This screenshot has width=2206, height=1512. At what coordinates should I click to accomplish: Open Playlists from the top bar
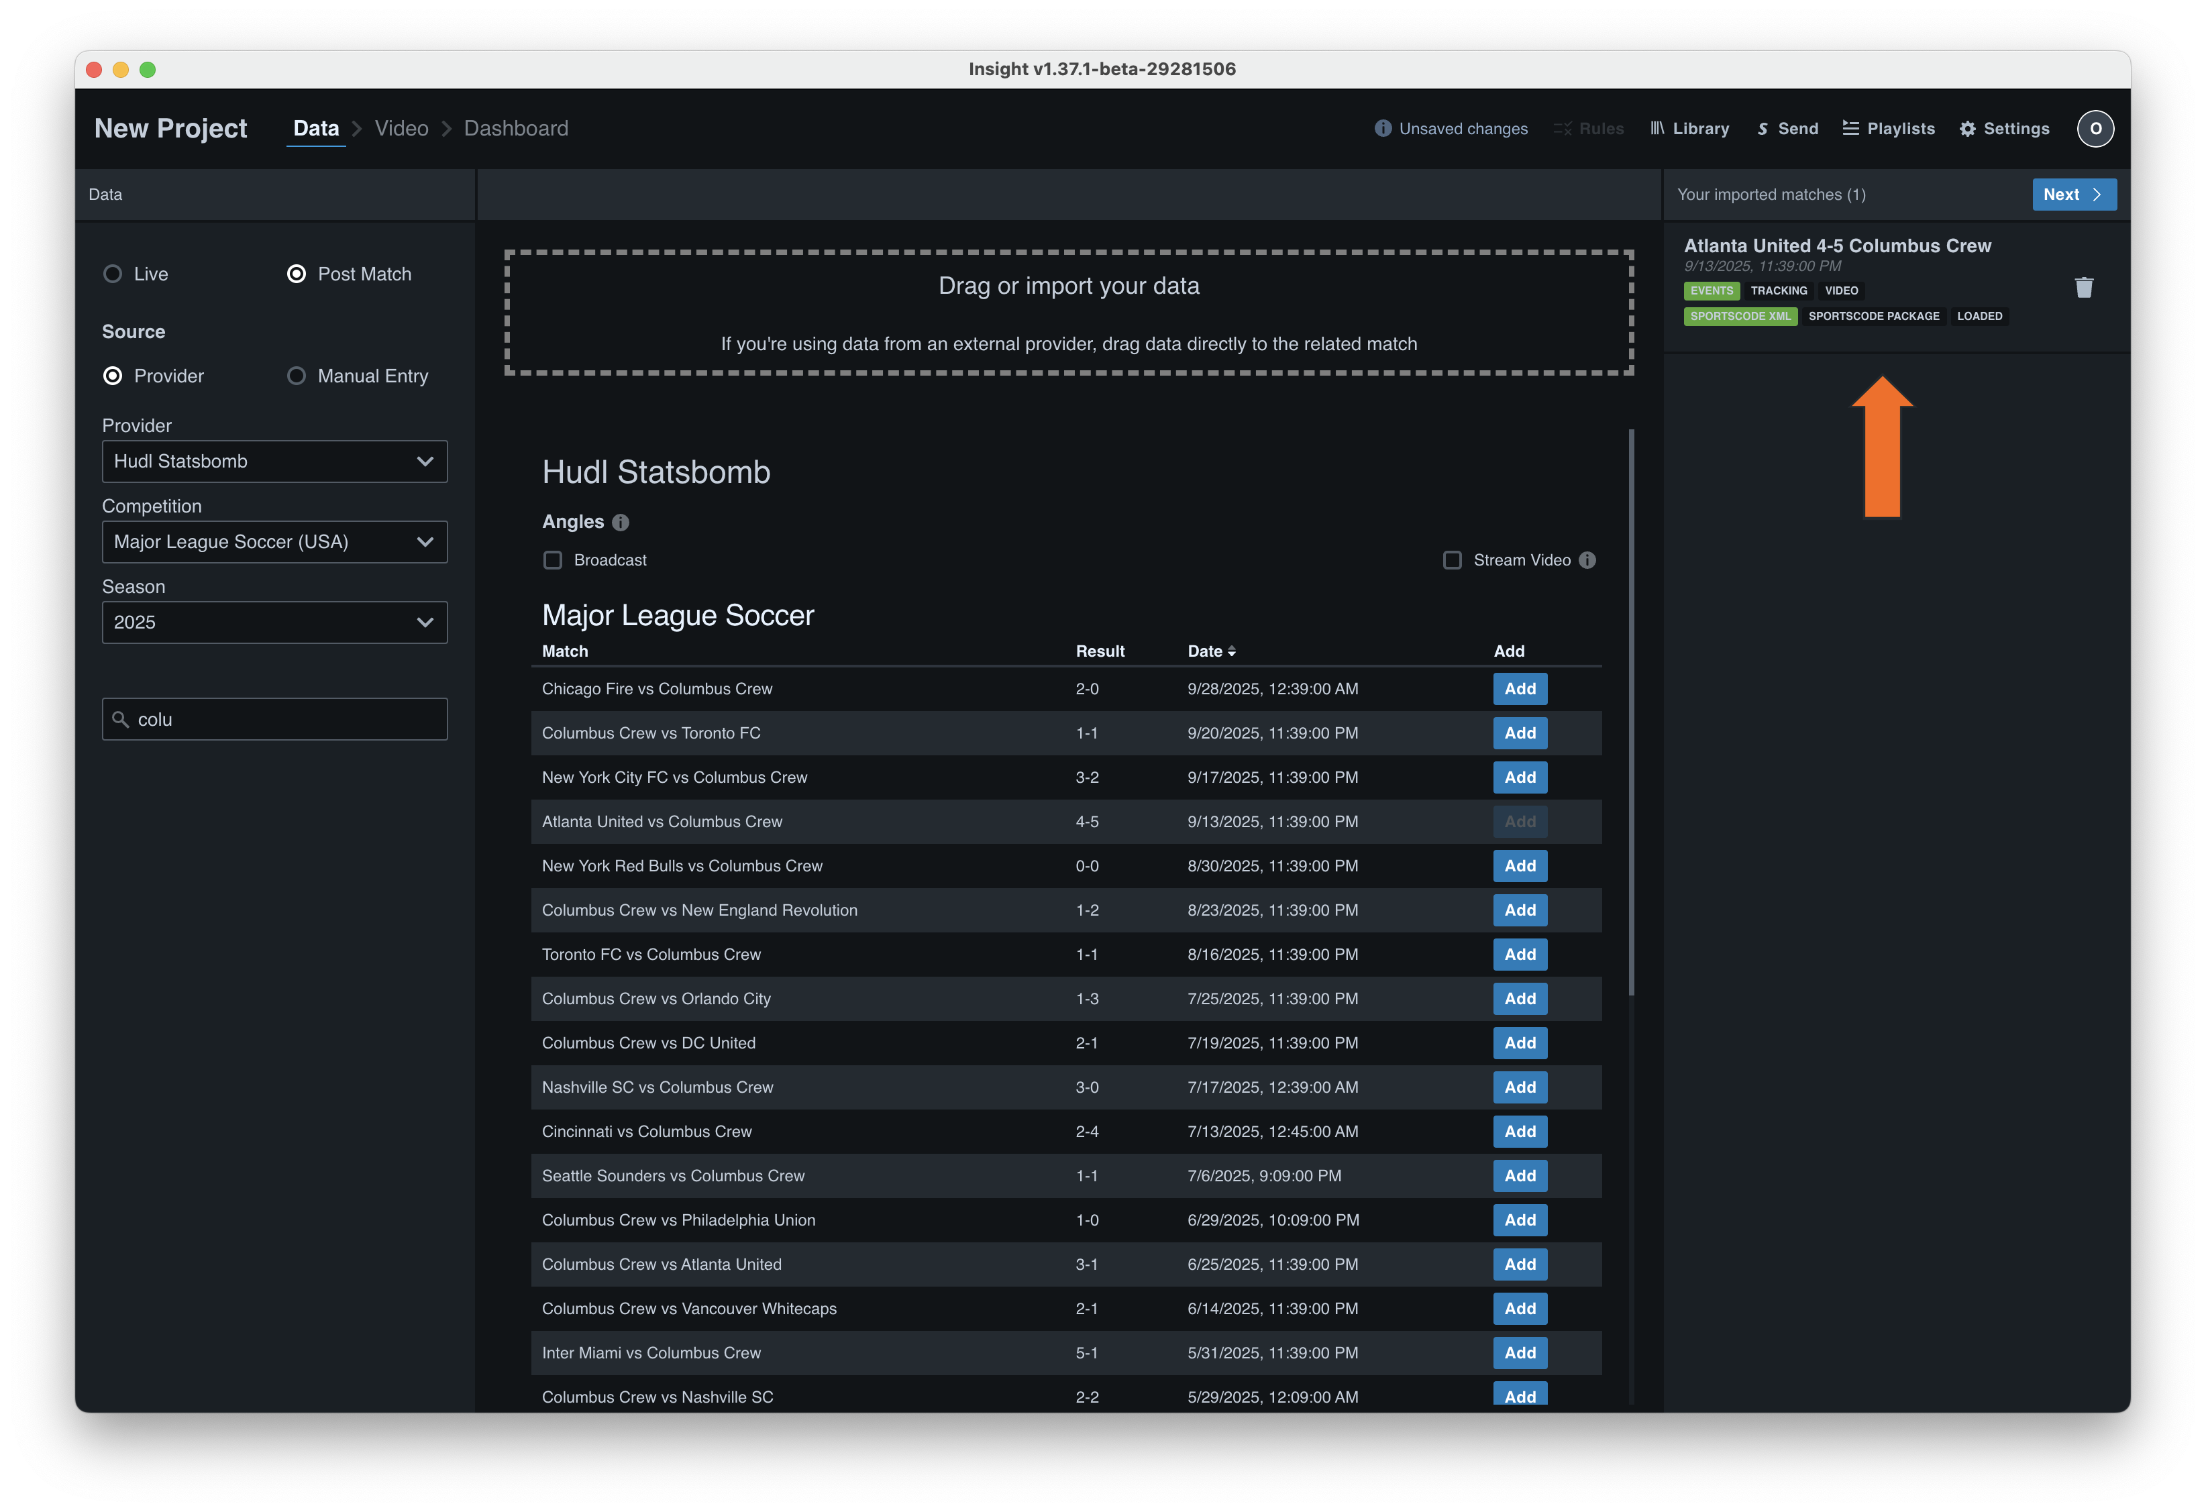(1889, 128)
